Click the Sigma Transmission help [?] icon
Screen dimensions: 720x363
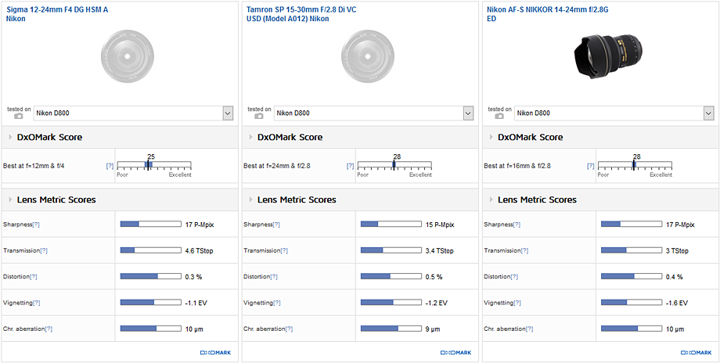pyautogui.click(x=43, y=251)
